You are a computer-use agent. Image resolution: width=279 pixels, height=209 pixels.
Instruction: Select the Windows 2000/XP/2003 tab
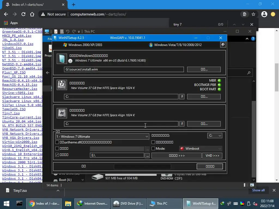click(83, 45)
